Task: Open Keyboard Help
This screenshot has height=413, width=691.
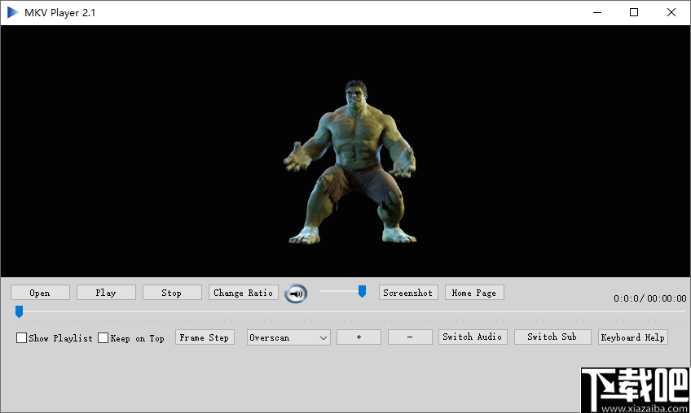Action: 633,337
